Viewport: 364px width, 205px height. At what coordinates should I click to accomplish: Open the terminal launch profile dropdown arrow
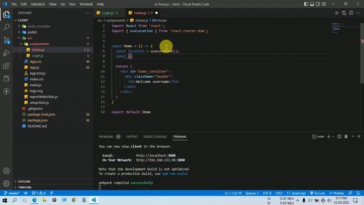333,137
